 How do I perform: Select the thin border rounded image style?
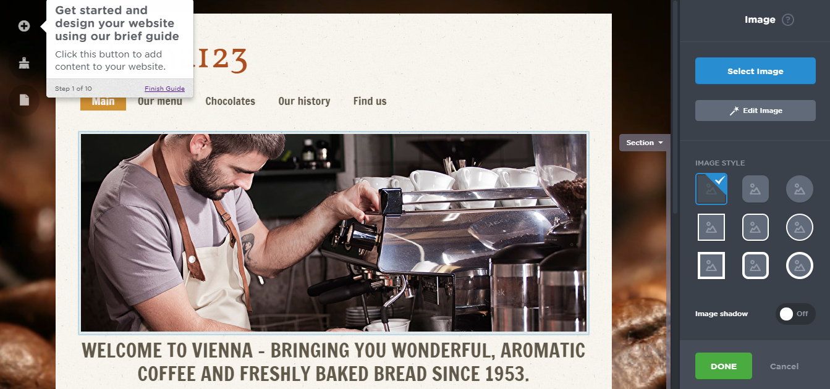coord(755,227)
